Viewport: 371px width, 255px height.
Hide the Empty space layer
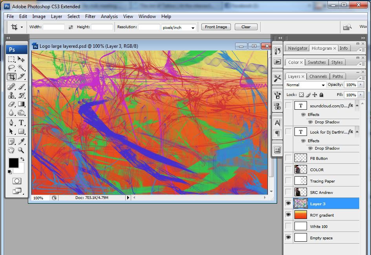tap(288, 237)
